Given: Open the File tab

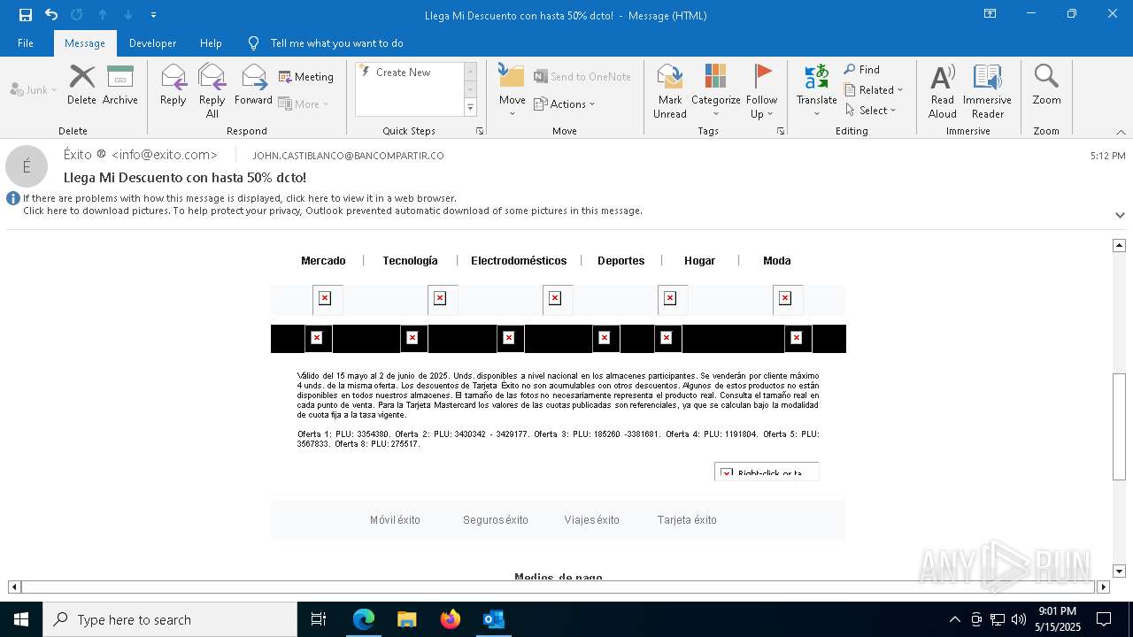Looking at the screenshot, I should click(x=26, y=43).
